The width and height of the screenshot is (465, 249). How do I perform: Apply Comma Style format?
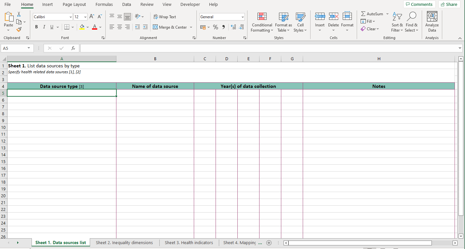(x=223, y=27)
